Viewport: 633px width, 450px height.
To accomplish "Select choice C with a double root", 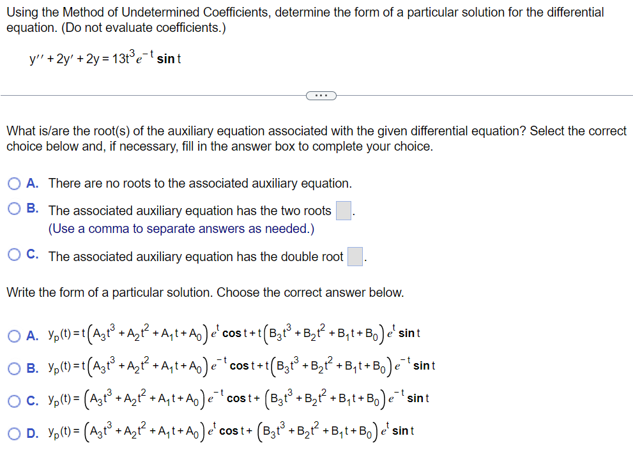I will coord(13,254).
